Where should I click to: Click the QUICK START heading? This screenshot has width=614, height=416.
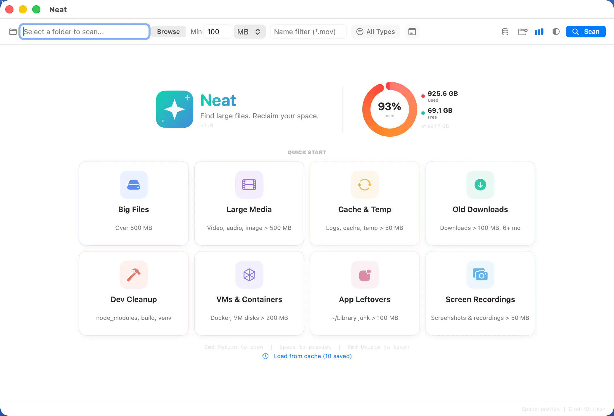(307, 152)
